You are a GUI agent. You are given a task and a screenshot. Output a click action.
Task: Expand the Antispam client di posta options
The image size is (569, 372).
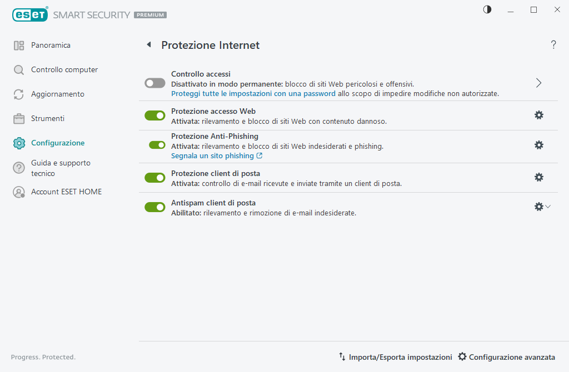pos(549,206)
